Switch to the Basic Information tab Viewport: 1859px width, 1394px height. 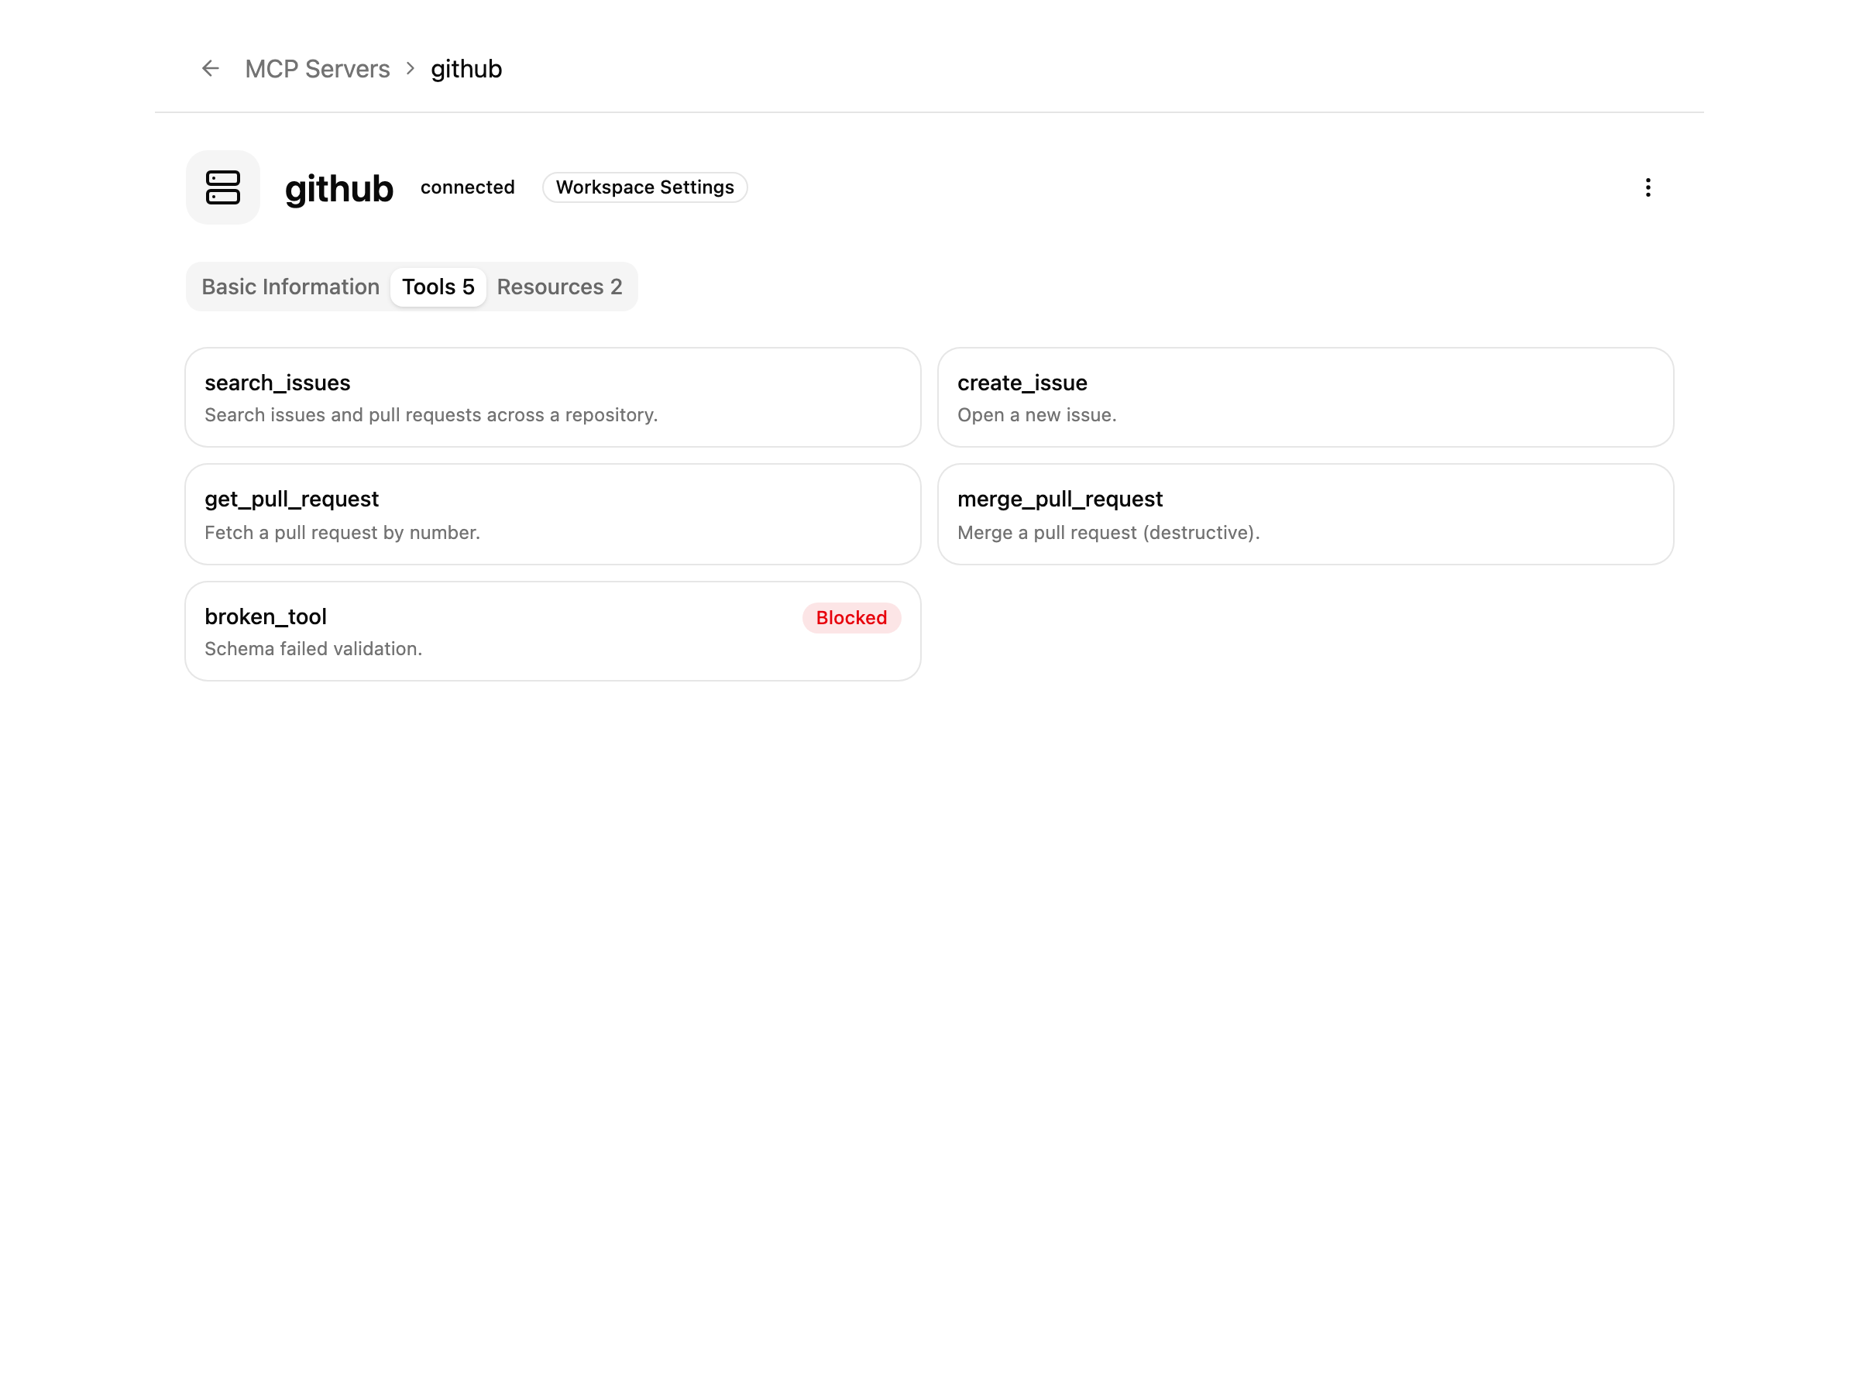[x=290, y=287]
